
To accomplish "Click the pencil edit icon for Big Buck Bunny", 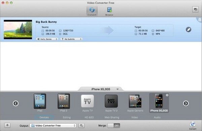I will [189, 30].
